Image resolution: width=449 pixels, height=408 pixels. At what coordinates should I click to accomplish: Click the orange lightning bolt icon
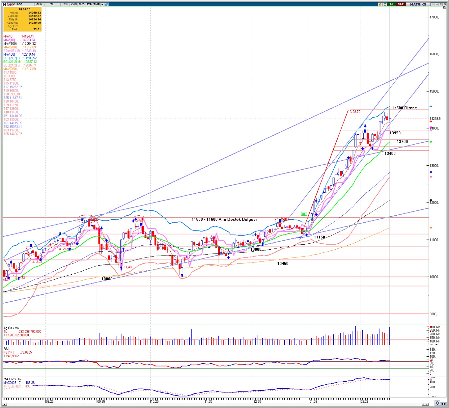click(x=380, y=4)
